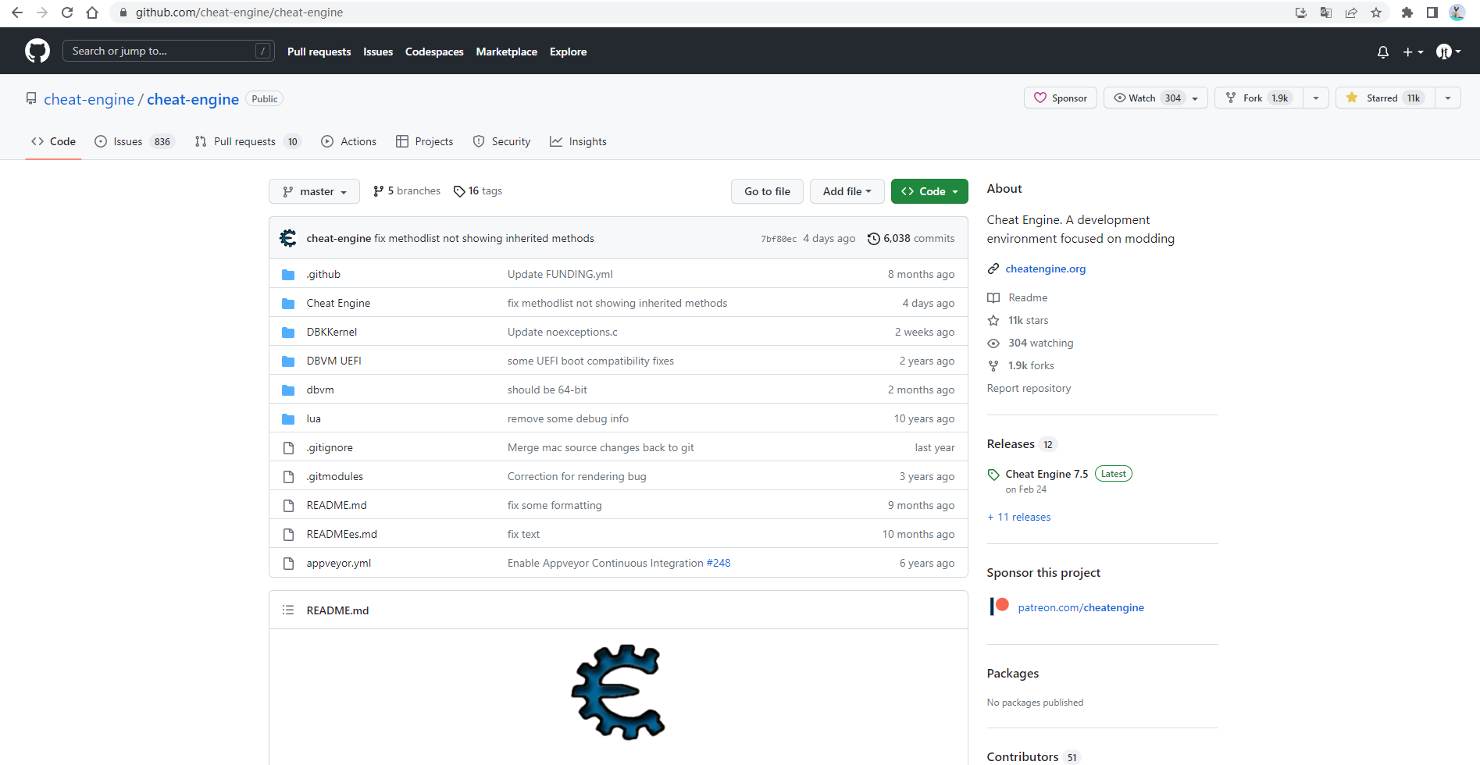The image size is (1480, 765).
Task: Open the create new plus dropdown
Action: coord(1413,52)
